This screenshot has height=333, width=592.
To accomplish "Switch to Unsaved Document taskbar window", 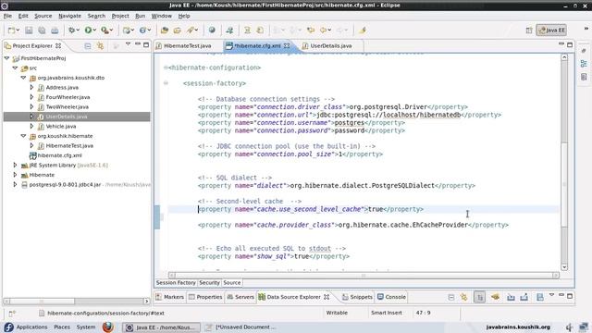I will point(241,327).
